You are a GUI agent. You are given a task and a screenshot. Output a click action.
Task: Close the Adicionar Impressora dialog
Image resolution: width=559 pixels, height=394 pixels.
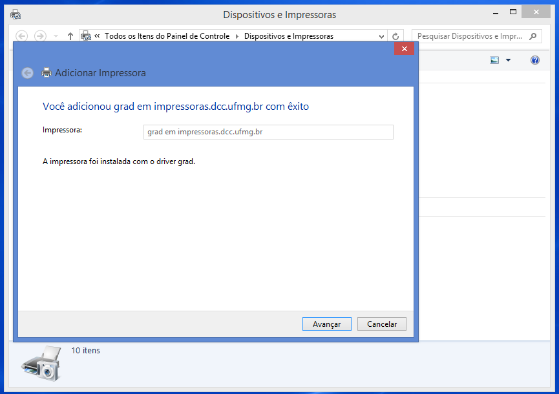point(404,49)
